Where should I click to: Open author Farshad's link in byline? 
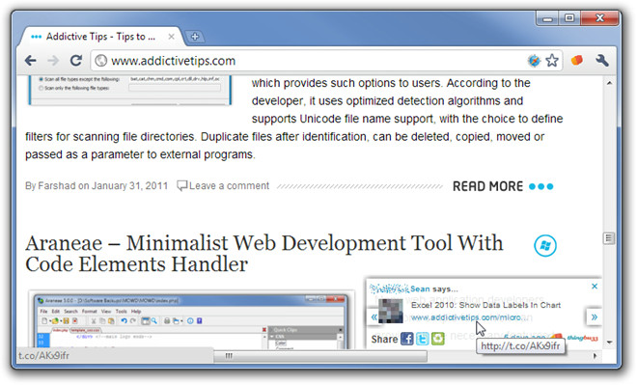pos(57,186)
